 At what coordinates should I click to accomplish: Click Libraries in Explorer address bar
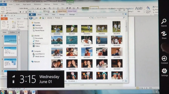pos(50,18)
